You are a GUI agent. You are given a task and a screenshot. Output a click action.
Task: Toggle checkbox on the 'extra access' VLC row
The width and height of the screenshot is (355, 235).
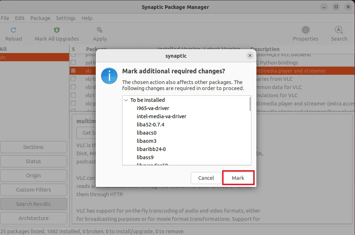tap(73, 103)
